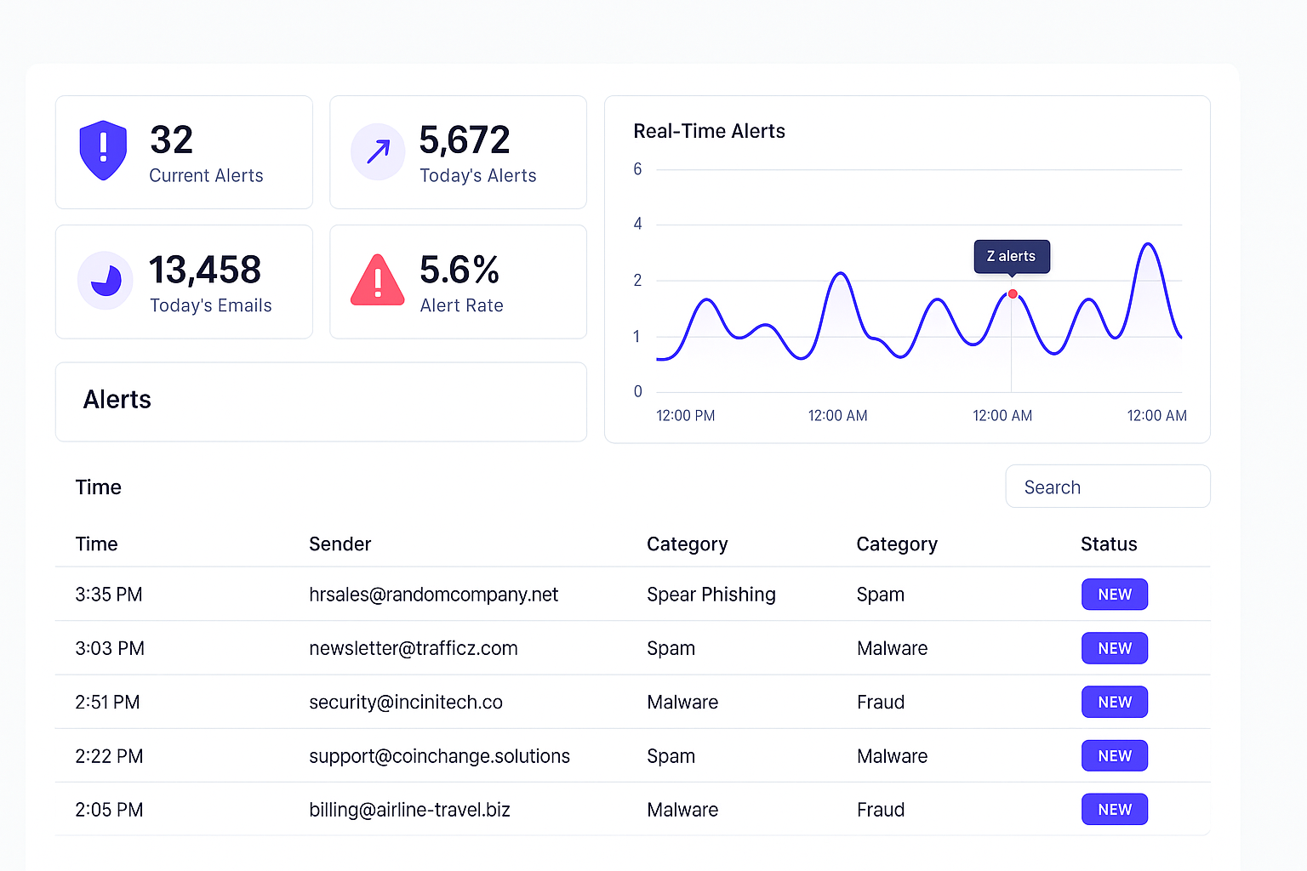Click the Real-Time Alerts chart title
The height and width of the screenshot is (871, 1307).
(709, 131)
